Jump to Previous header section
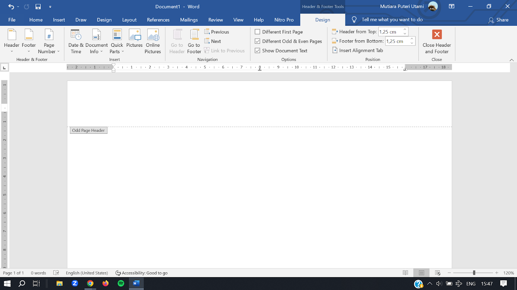517x290 pixels. tap(216, 32)
